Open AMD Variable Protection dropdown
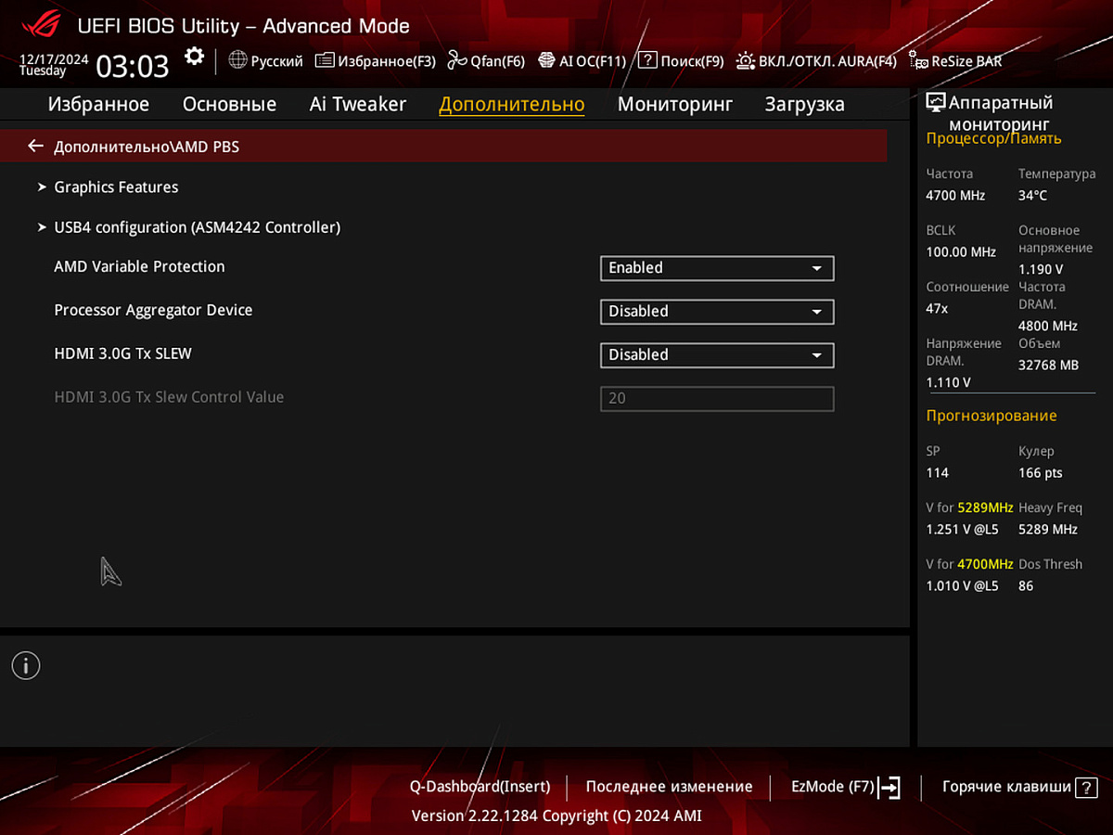1113x835 pixels. [x=717, y=267]
